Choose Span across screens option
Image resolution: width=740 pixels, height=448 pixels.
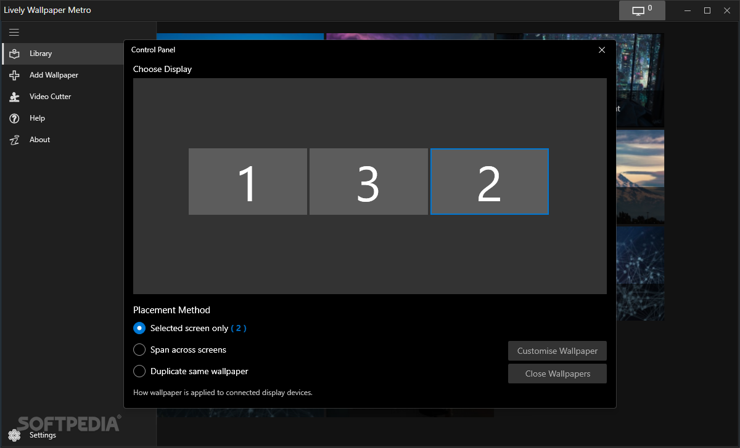[179, 350]
